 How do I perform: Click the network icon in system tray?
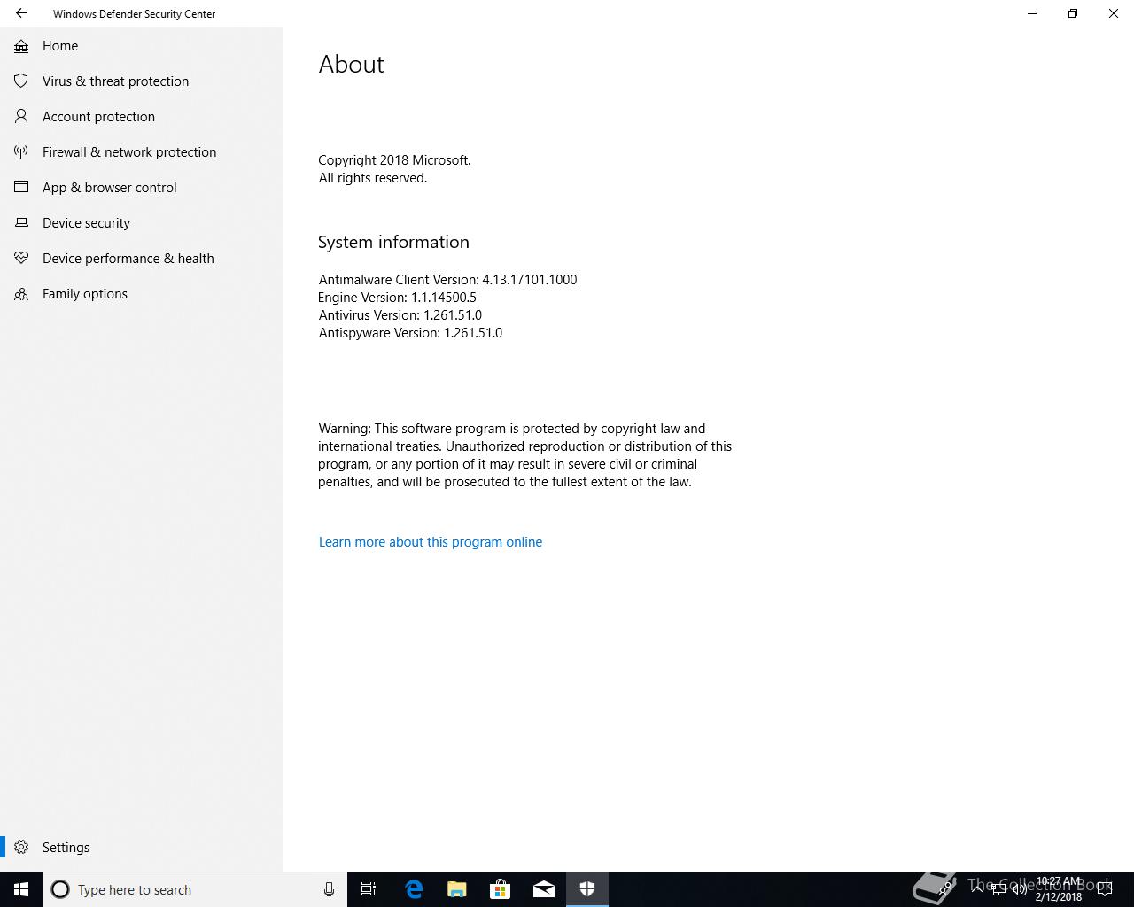click(x=998, y=889)
